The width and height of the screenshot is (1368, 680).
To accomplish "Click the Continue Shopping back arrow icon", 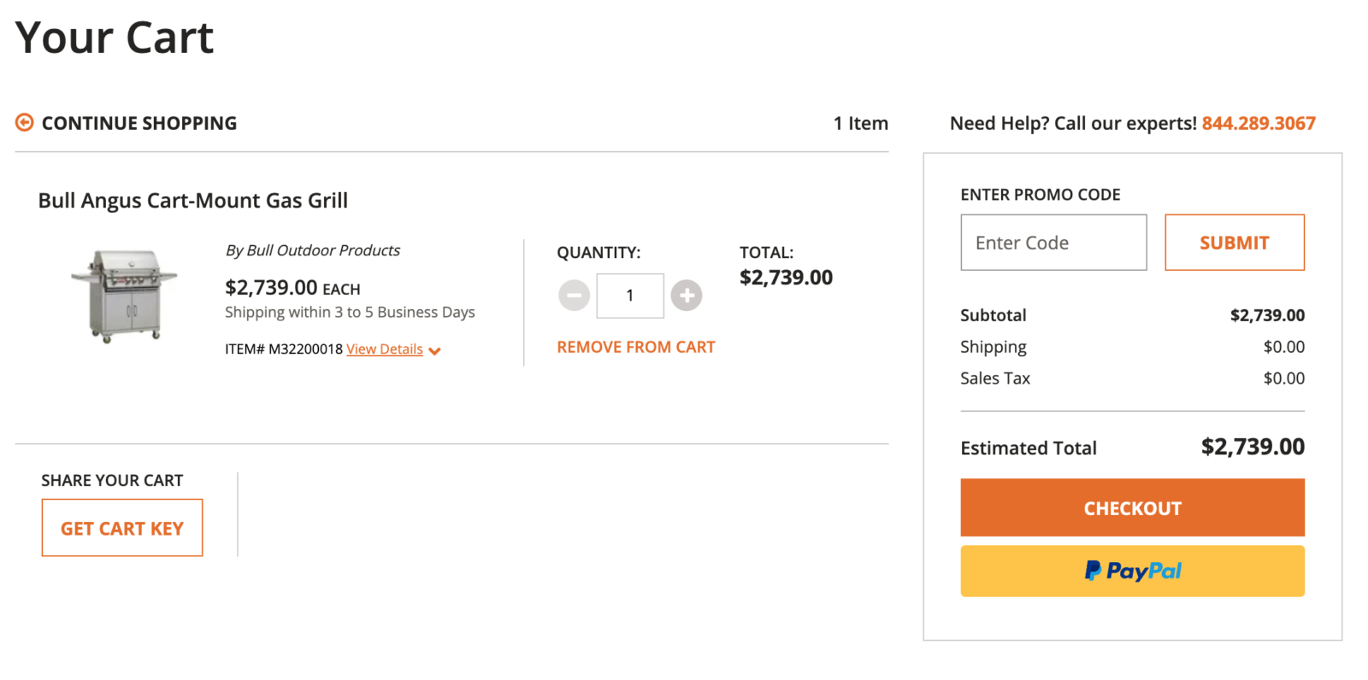I will click(x=25, y=123).
